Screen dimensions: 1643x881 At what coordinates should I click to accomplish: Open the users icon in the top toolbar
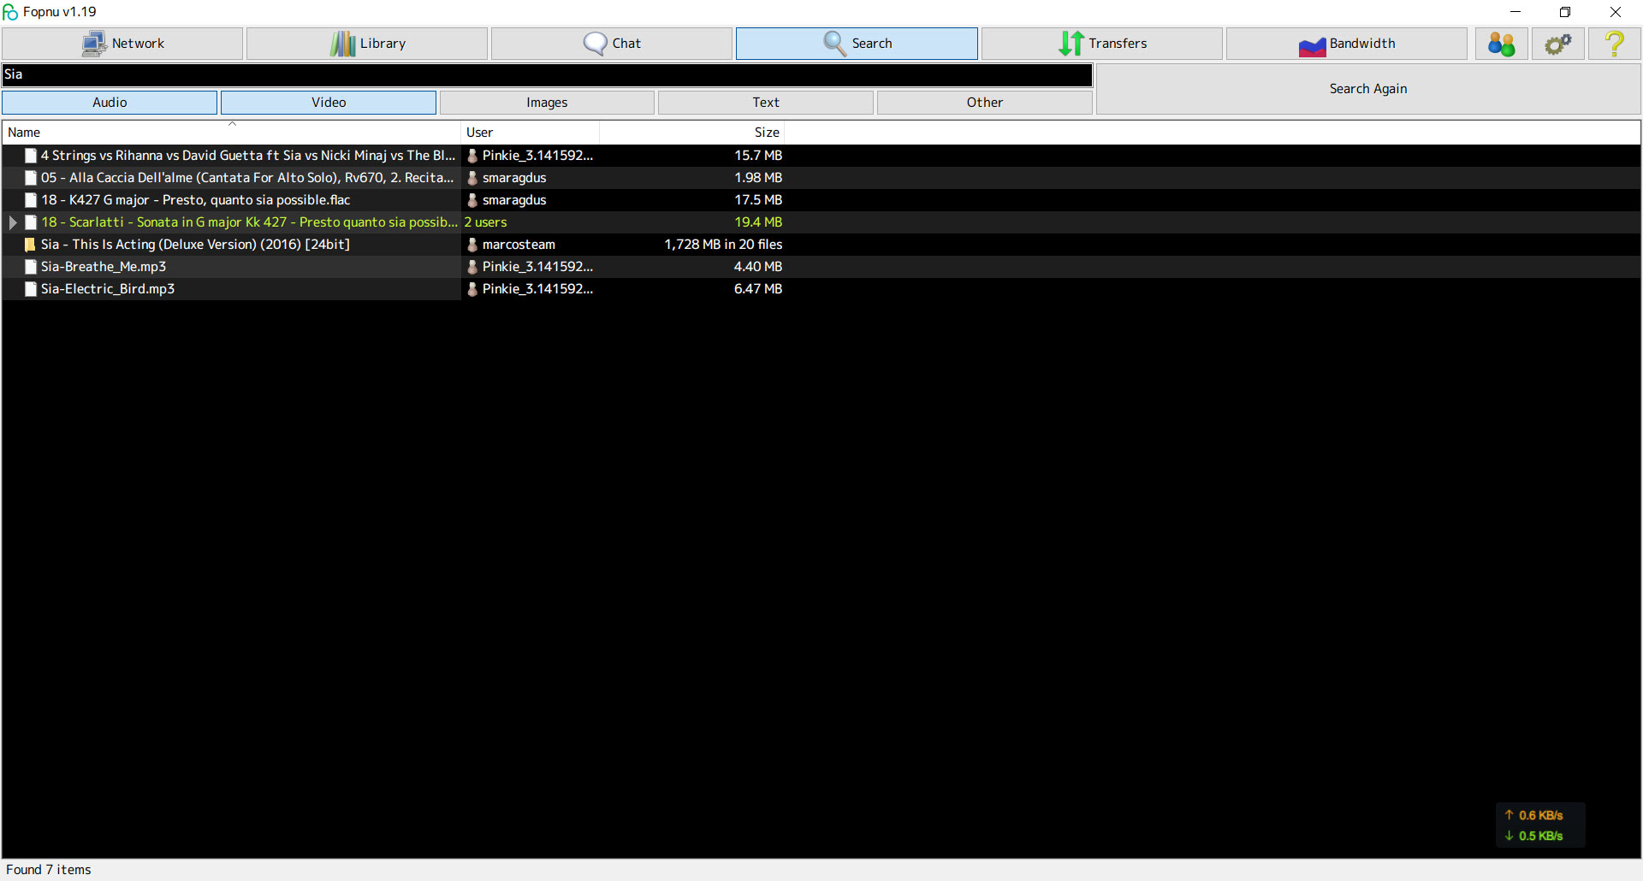pos(1501,44)
